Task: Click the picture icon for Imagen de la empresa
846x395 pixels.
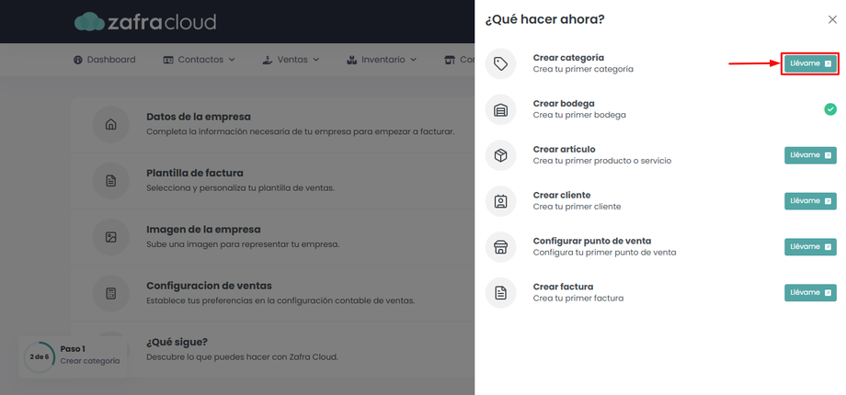Action: tap(110, 237)
